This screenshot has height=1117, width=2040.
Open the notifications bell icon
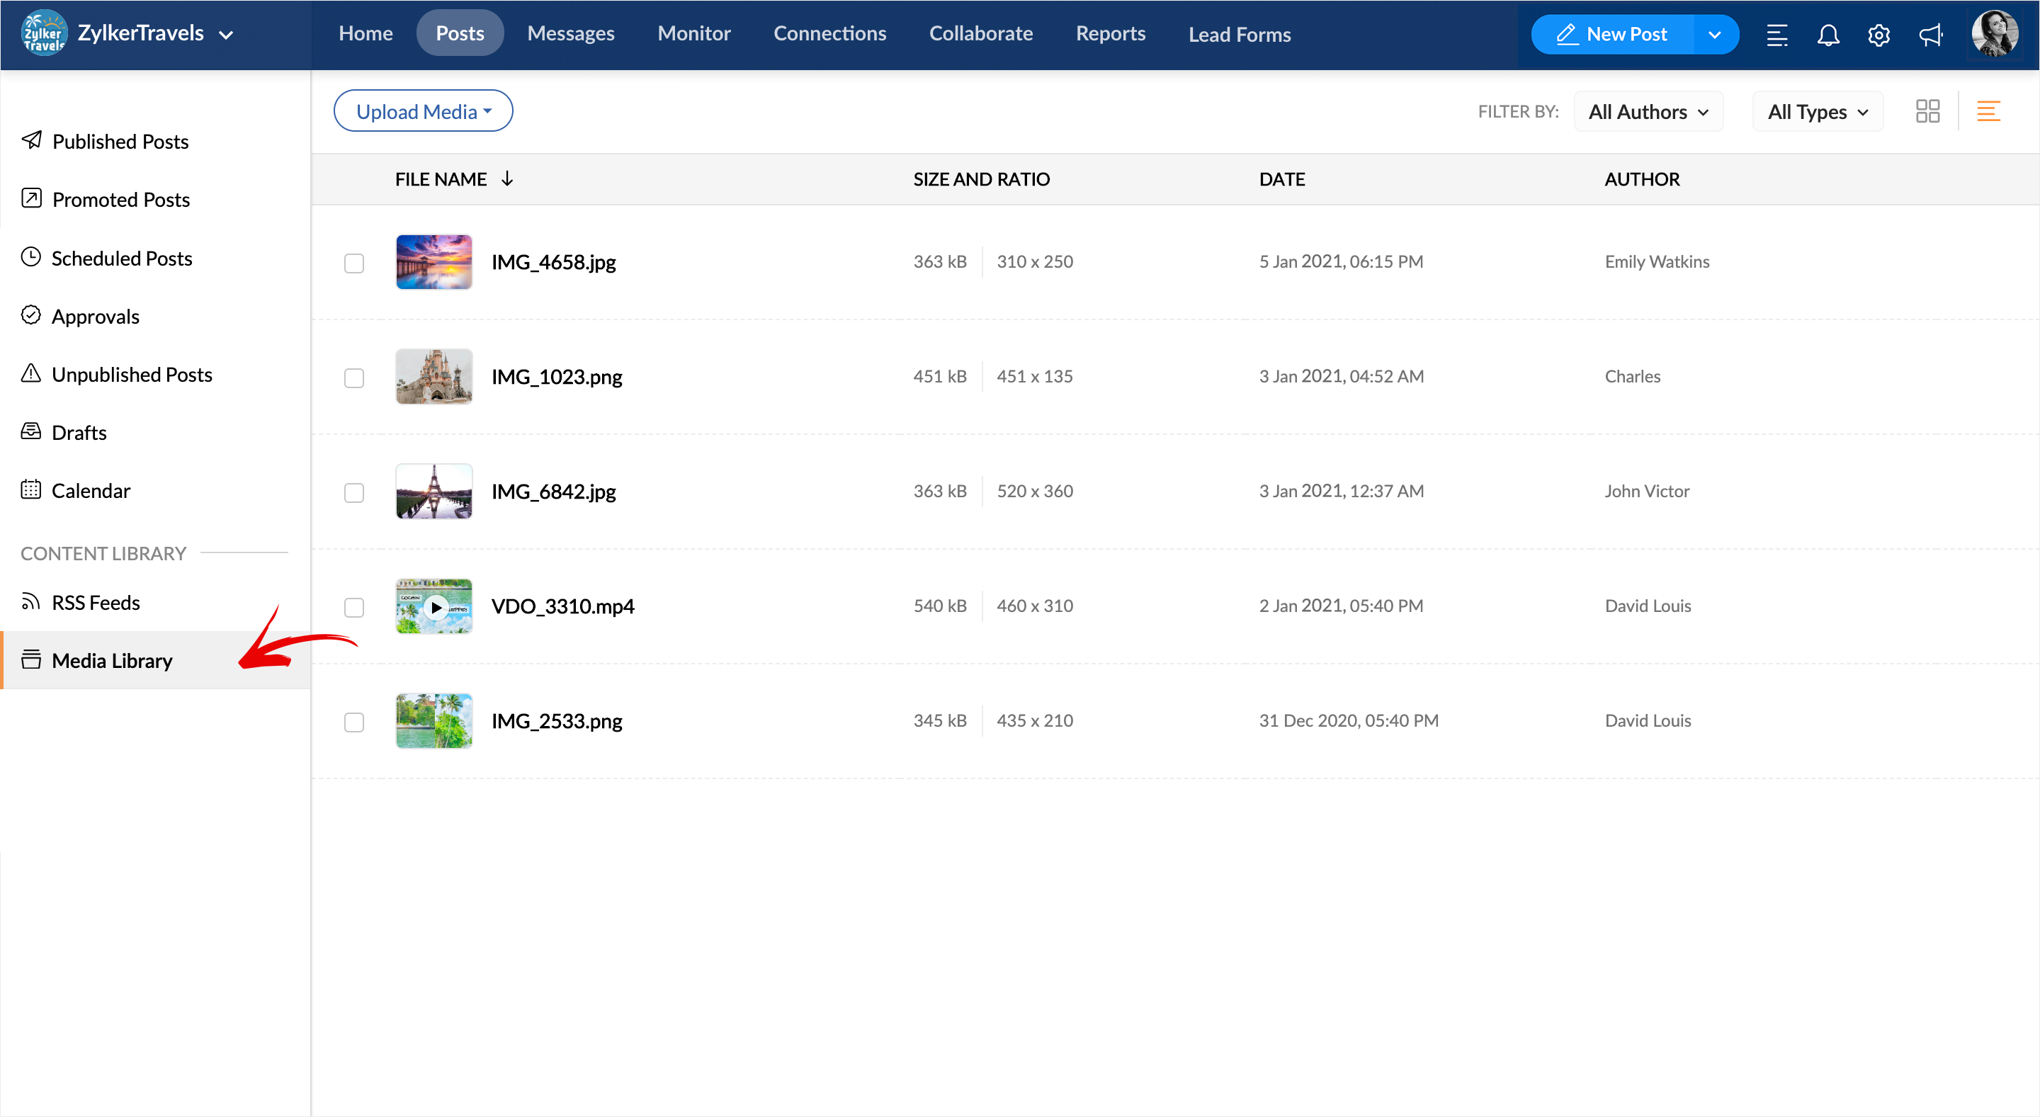tap(1827, 35)
